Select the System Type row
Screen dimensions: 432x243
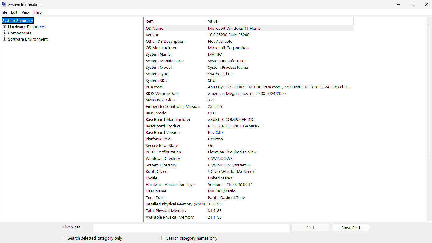tap(249, 74)
